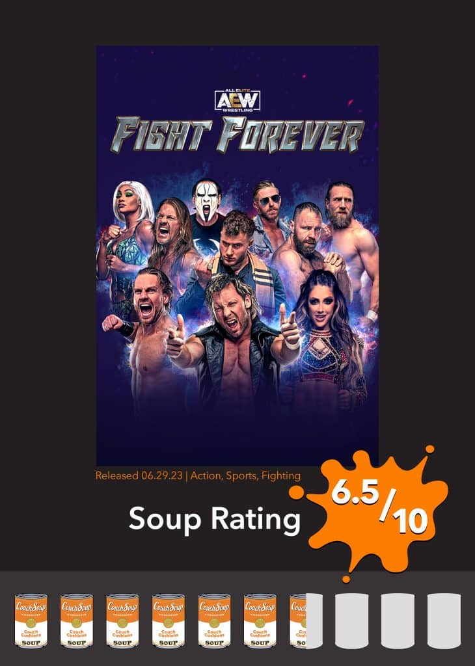Click the sixth Couch Soup can icon
The width and height of the screenshot is (475, 666).
coord(260,620)
